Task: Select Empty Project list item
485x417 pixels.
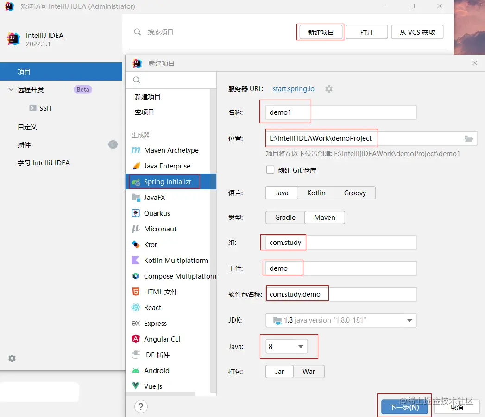Action: pyautogui.click(x=144, y=112)
